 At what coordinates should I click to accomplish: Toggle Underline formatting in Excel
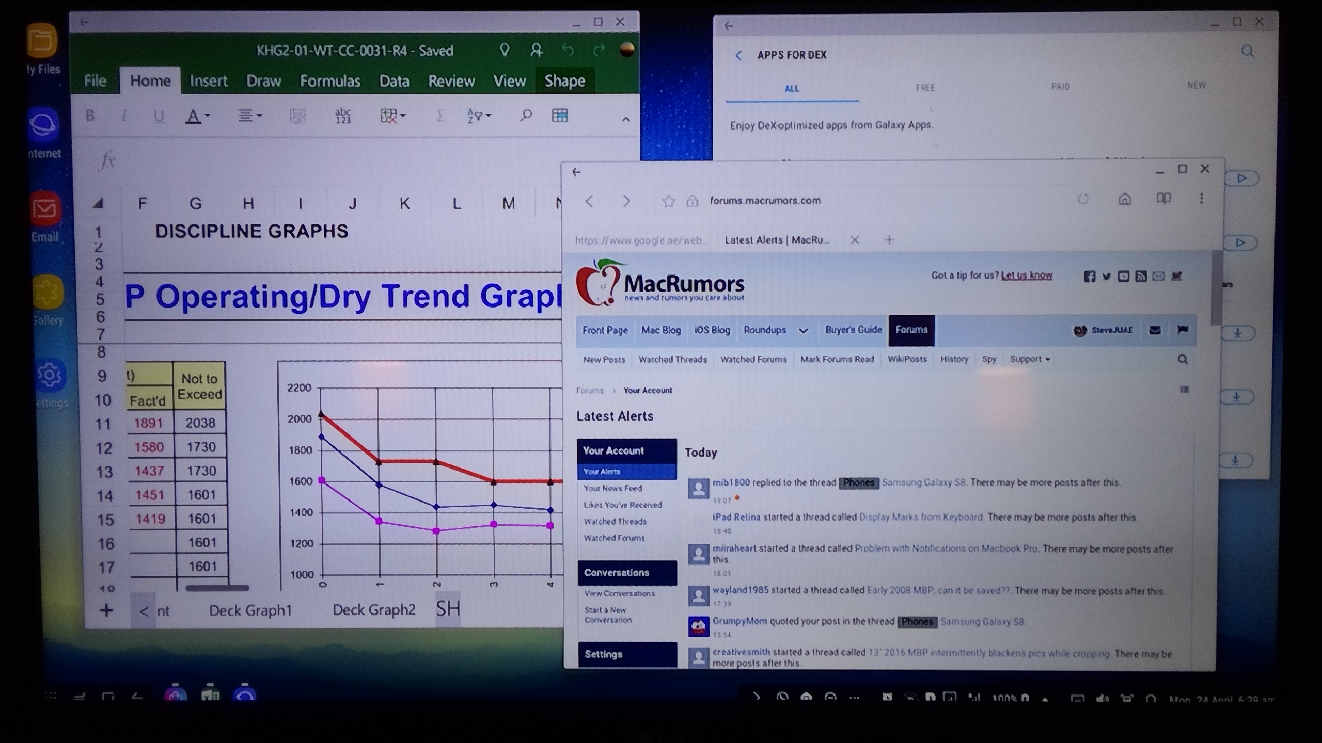(x=159, y=116)
